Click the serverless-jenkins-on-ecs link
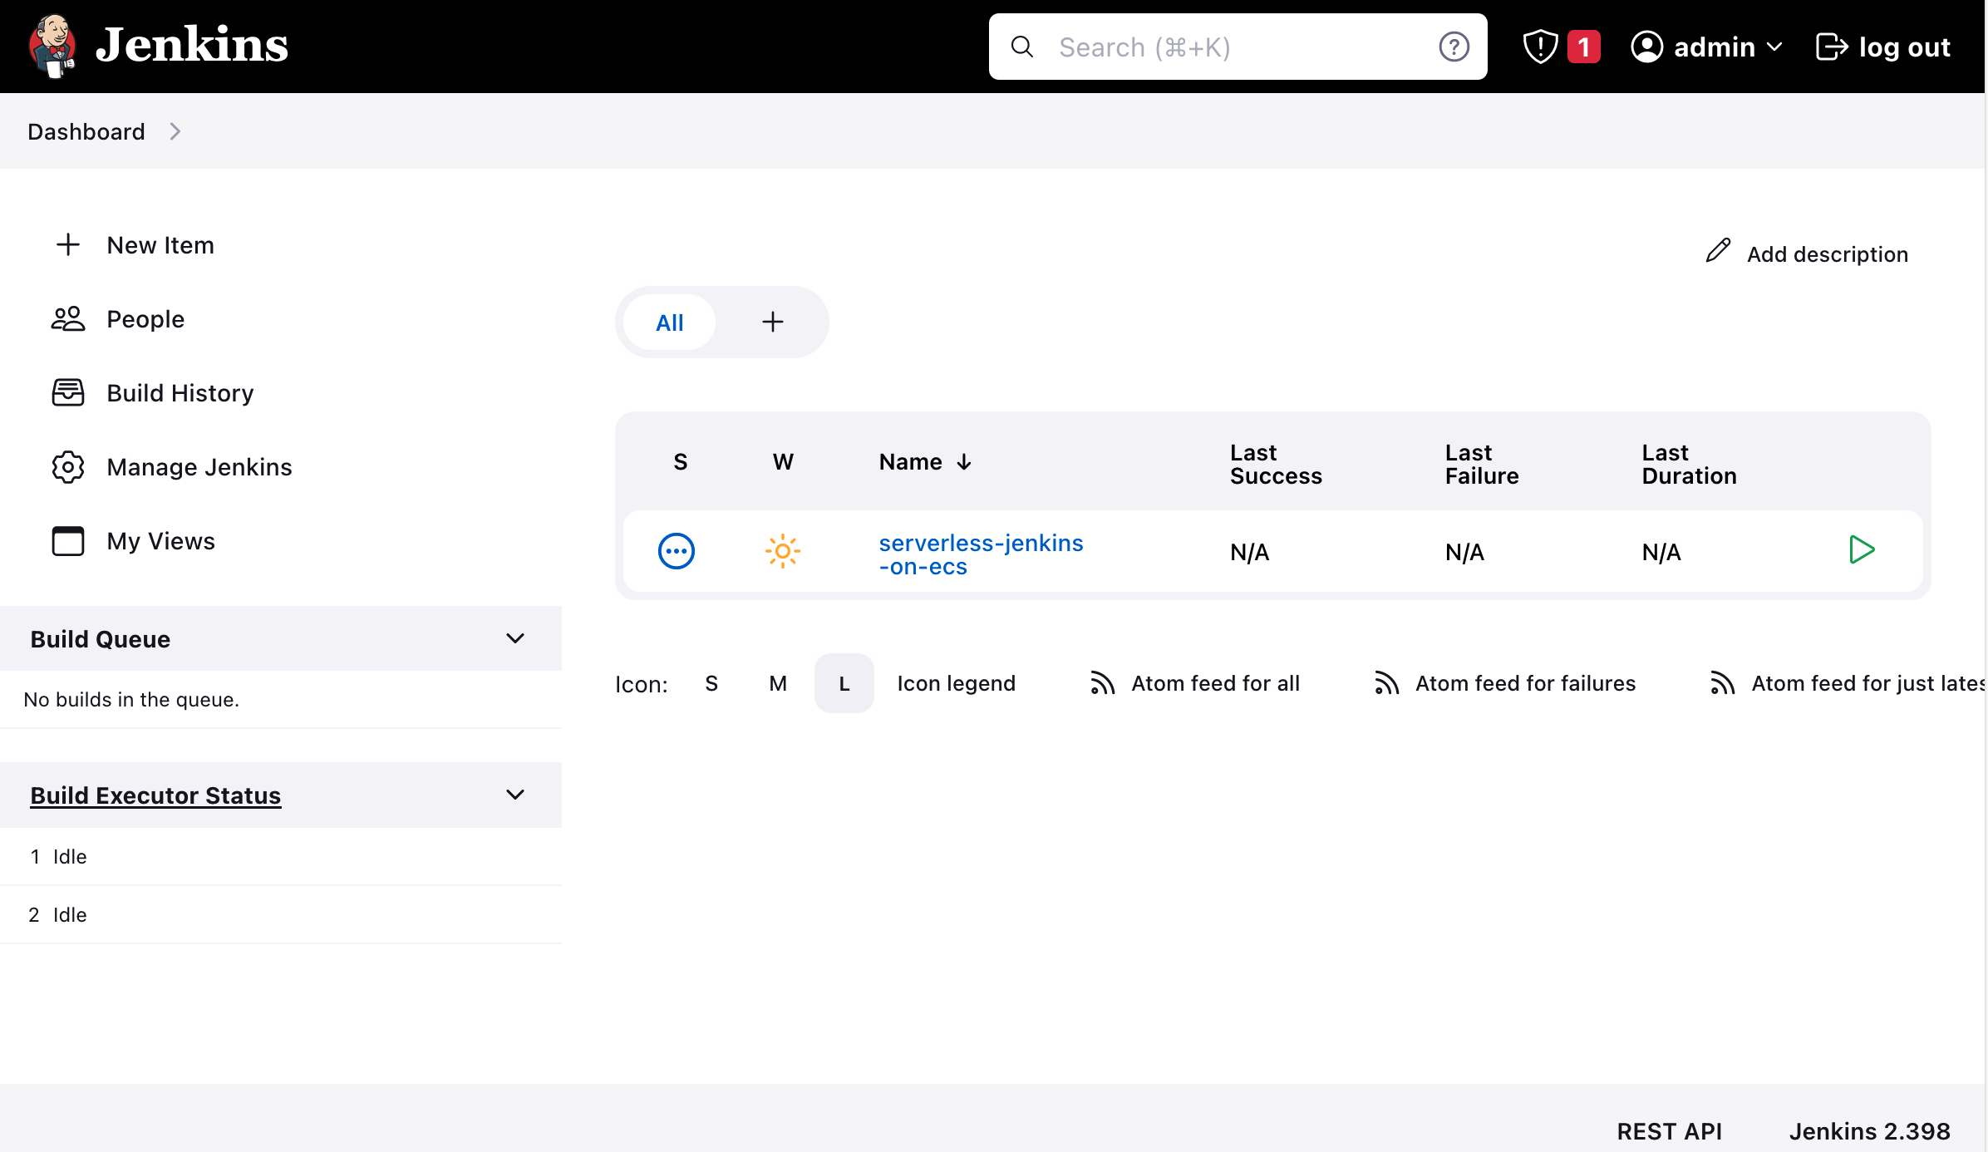The image size is (1988, 1152). [x=981, y=551]
